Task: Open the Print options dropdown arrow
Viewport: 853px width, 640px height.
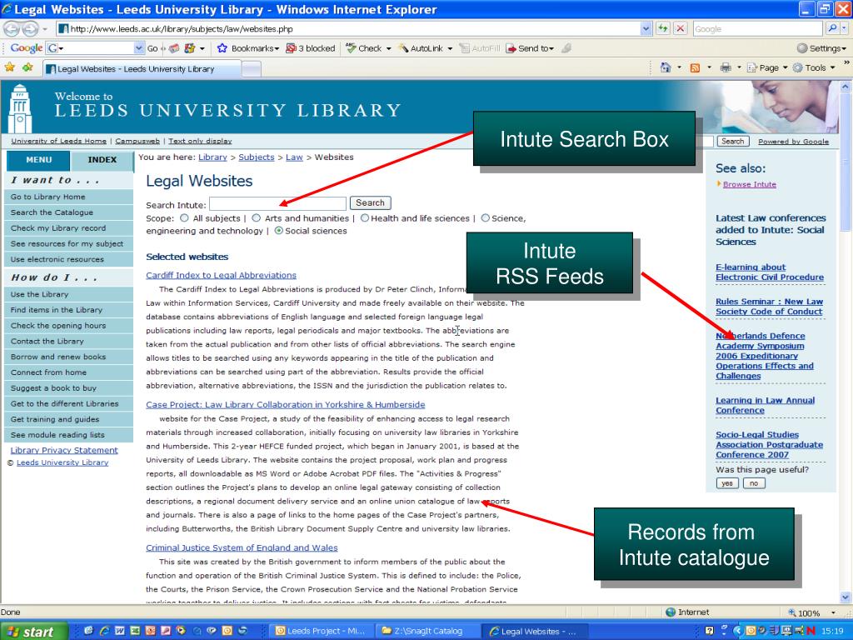Action: click(x=739, y=68)
